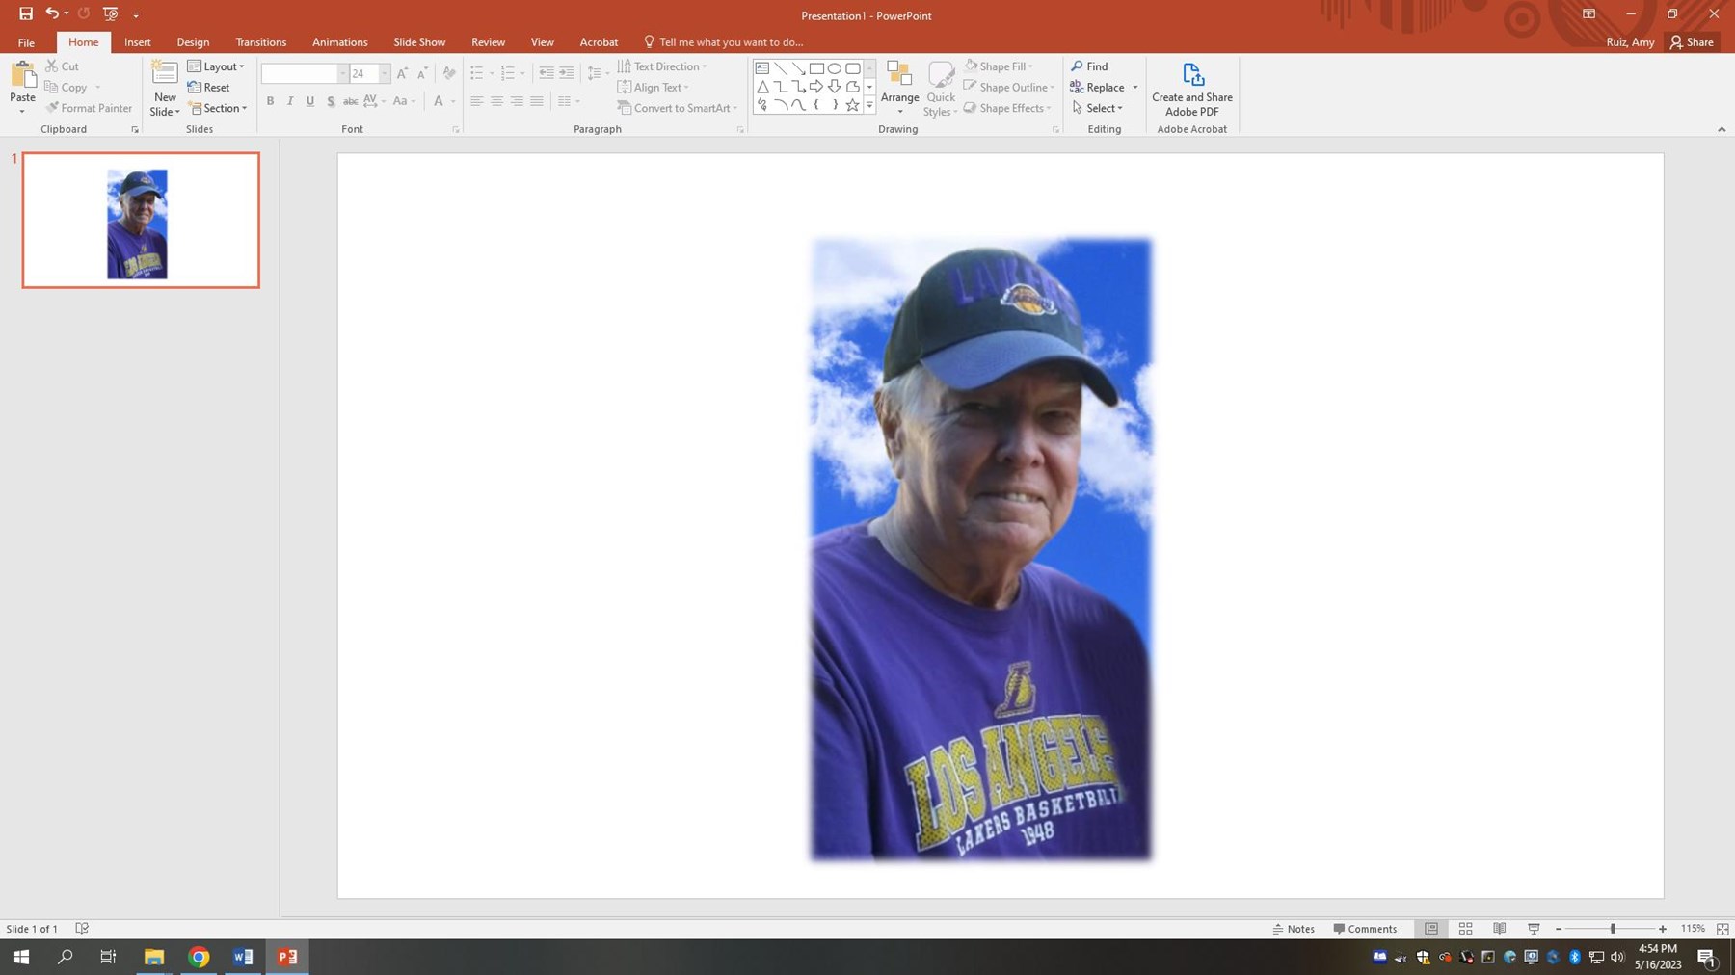The width and height of the screenshot is (1735, 975).
Task: Select slide 1 thumbnail
Action: click(141, 221)
